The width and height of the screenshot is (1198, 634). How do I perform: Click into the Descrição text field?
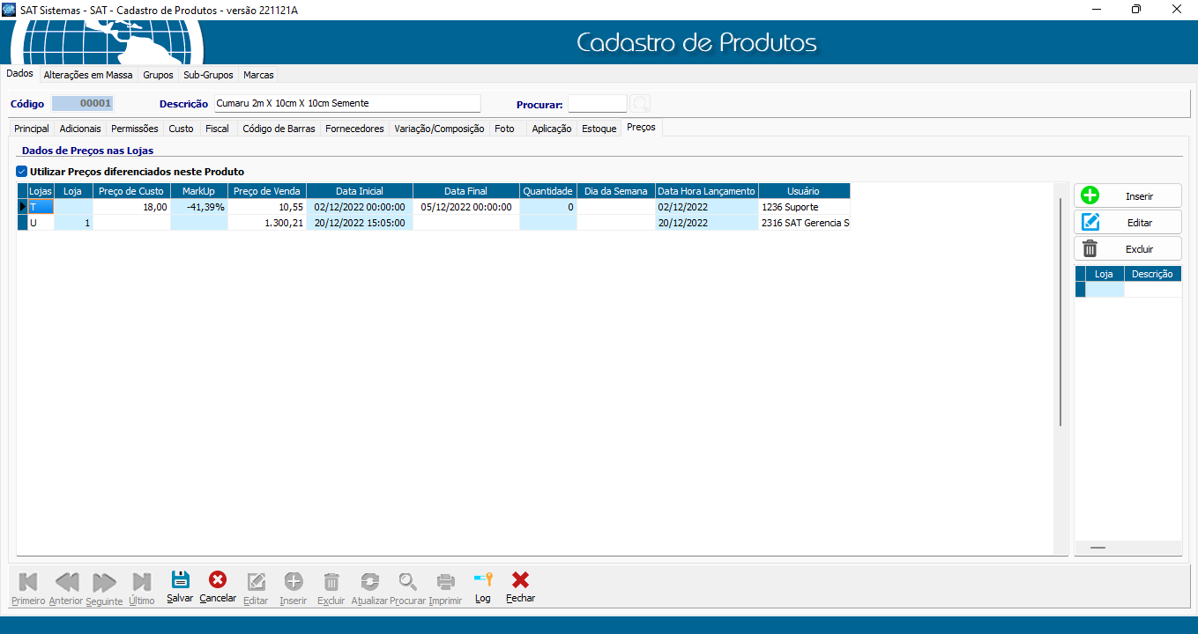click(x=347, y=104)
